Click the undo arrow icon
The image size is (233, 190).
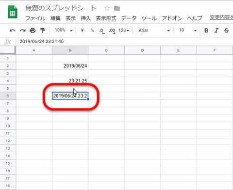pos(13,31)
